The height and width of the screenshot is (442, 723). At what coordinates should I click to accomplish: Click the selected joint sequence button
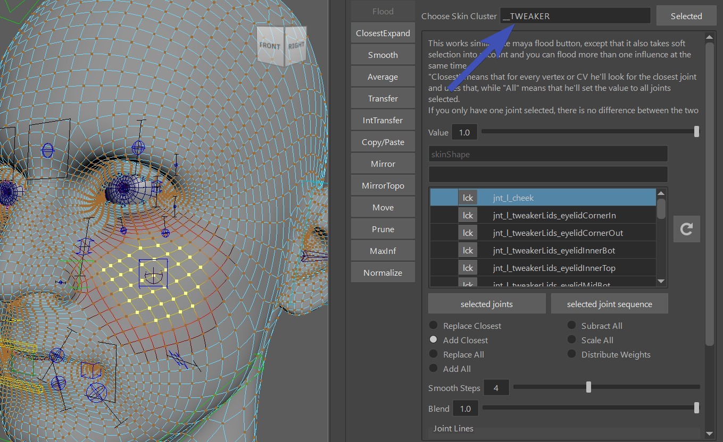609,304
